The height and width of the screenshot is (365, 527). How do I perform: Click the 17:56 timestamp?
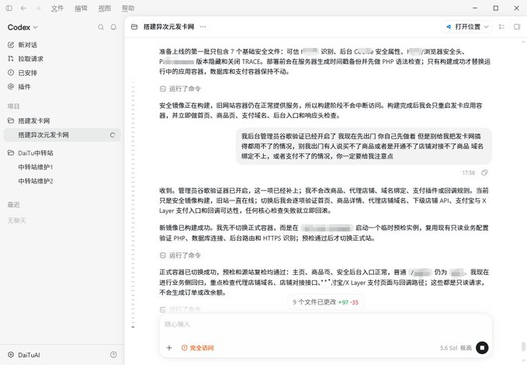(469, 172)
